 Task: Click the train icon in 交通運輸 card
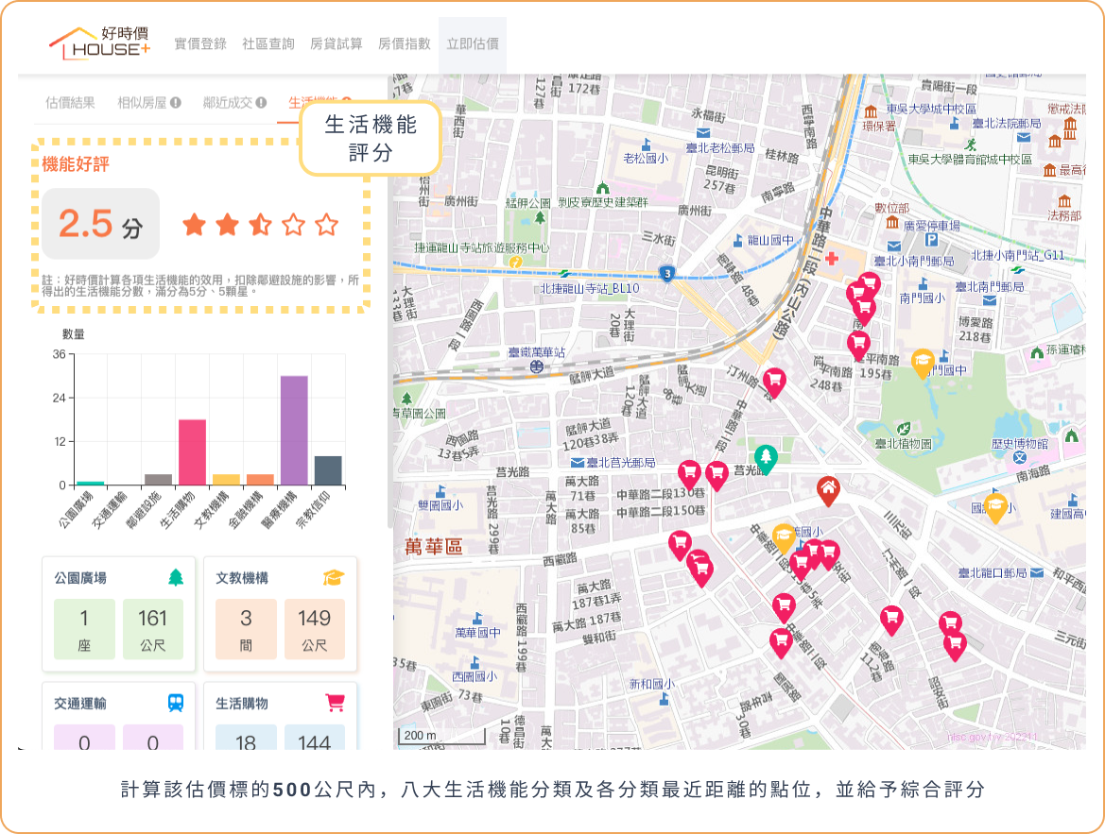(176, 703)
